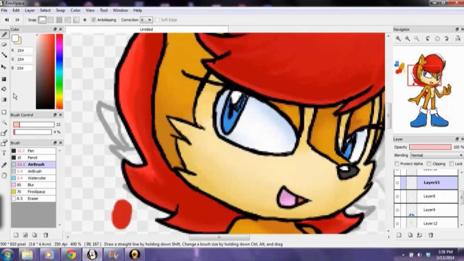Undock the Color panel

55,29
